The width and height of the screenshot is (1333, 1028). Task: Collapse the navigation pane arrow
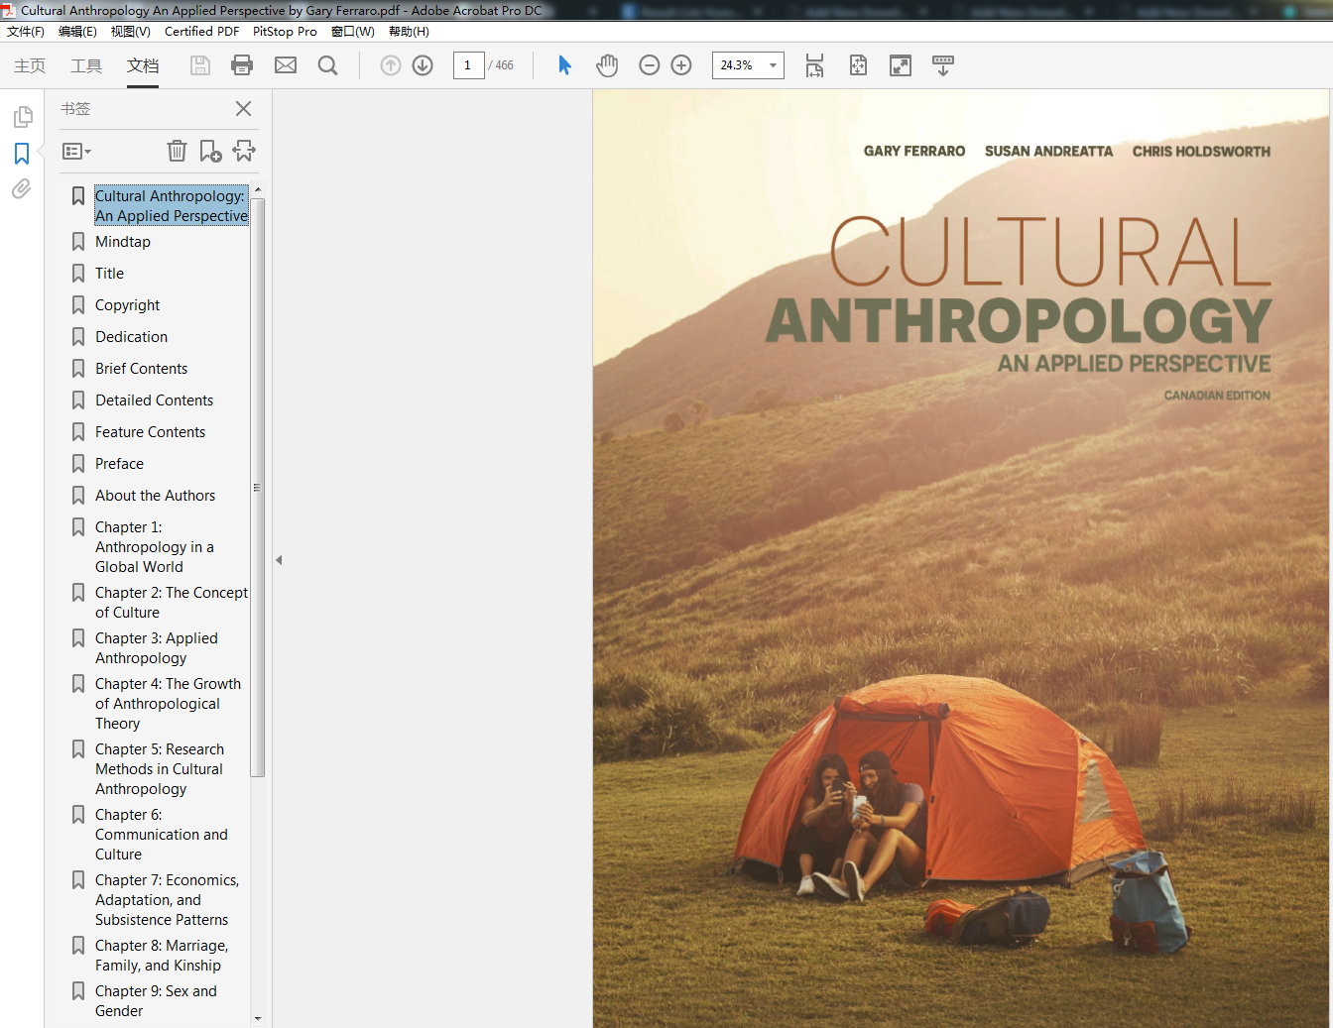[x=279, y=560]
